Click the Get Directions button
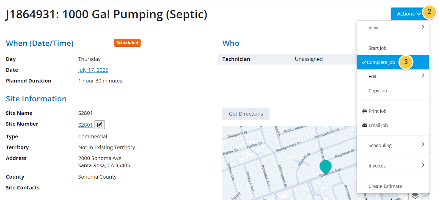This screenshot has height=200, width=440. [x=246, y=114]
